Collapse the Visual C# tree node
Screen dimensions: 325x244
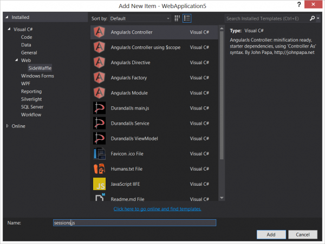coord(9,29)
